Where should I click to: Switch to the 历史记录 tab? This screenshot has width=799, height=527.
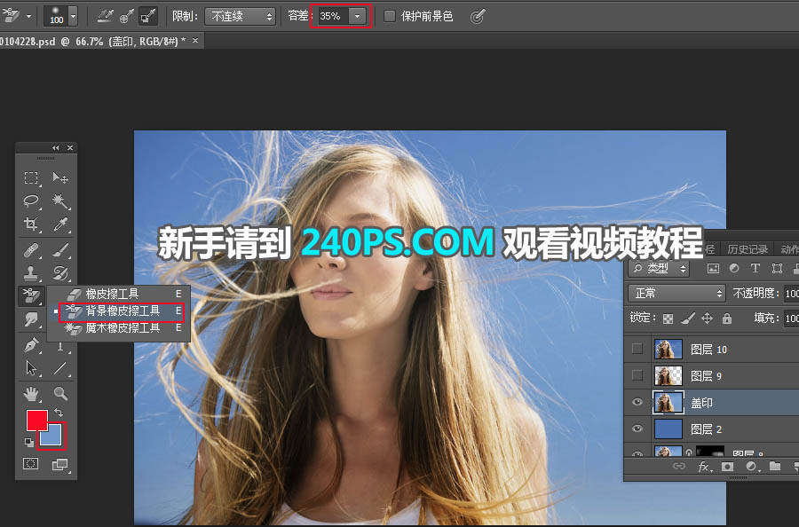[747, 249]
